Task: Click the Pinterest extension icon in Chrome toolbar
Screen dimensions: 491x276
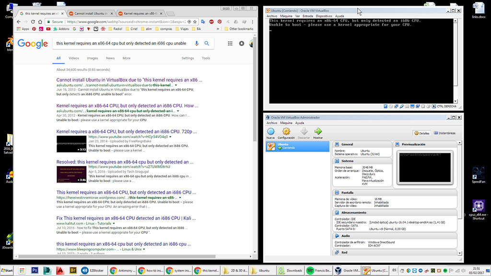Action: pyautogui.click(x=220, y=22)
